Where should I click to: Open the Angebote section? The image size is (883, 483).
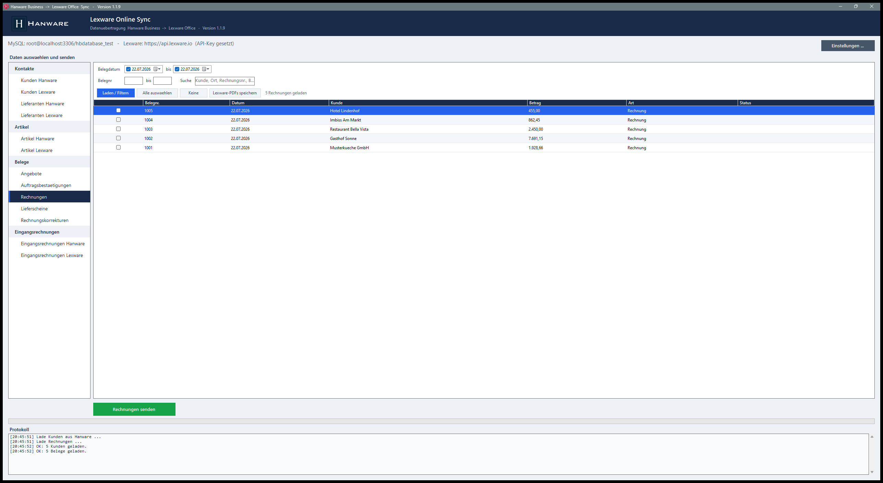click(x=49, y=174)
